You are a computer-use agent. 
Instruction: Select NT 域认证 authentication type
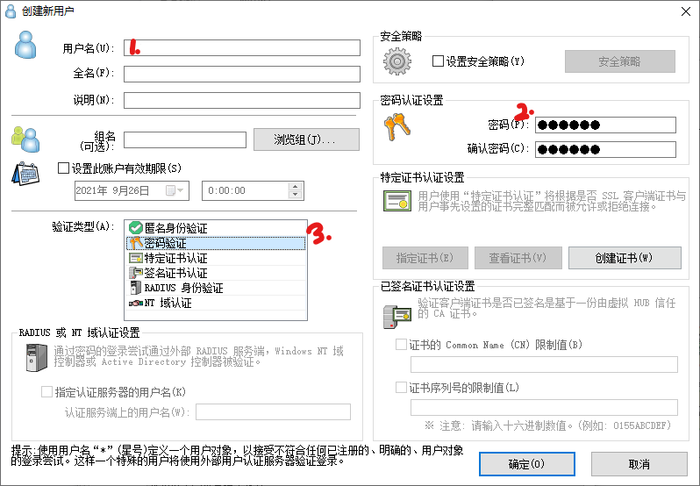click(x=216, y=303)
